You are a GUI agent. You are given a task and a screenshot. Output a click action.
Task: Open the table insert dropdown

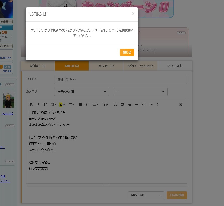(71, 105)
